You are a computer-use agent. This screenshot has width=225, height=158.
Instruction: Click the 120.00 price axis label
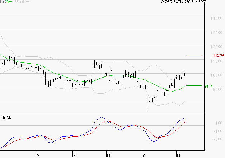click(x=216, y=47)
